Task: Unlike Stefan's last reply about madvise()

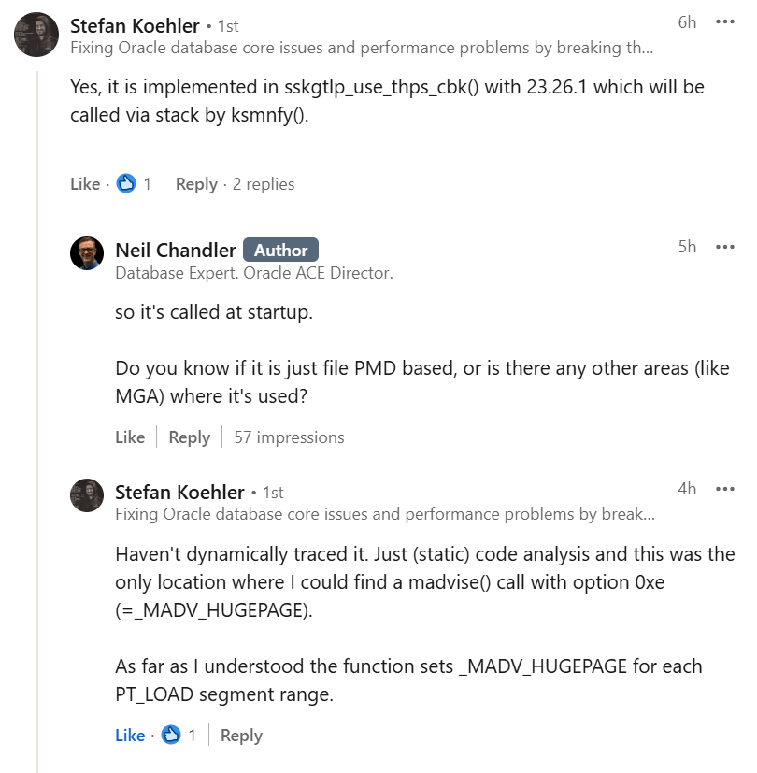Action: 130,736
